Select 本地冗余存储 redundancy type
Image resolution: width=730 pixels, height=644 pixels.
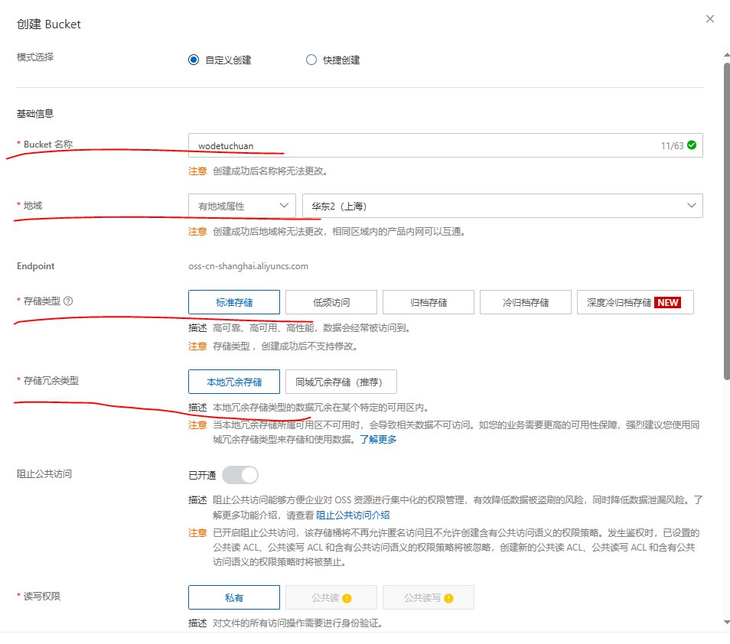pyautogui.click(x=234, y=382)
